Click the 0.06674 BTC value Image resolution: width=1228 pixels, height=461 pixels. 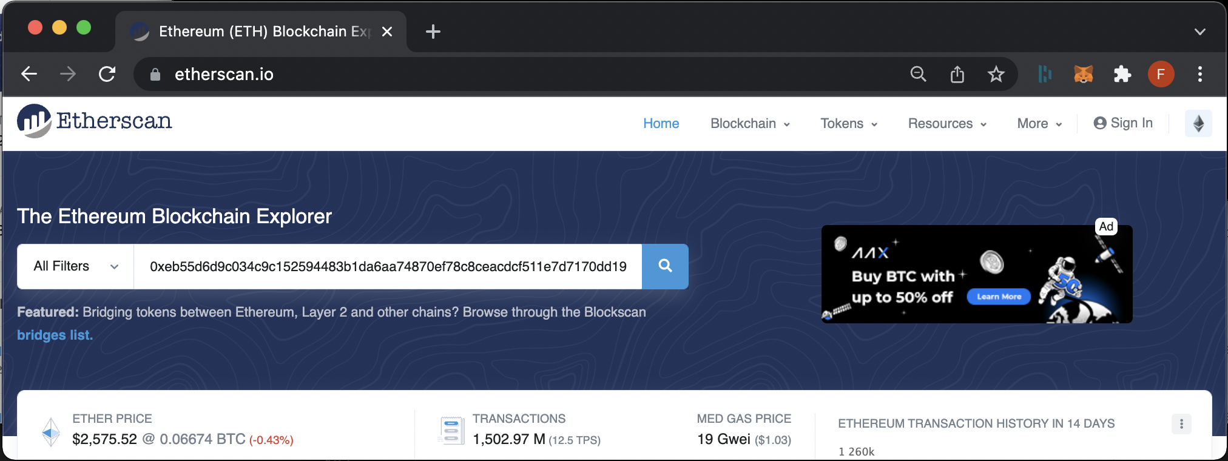pos(203,439)
